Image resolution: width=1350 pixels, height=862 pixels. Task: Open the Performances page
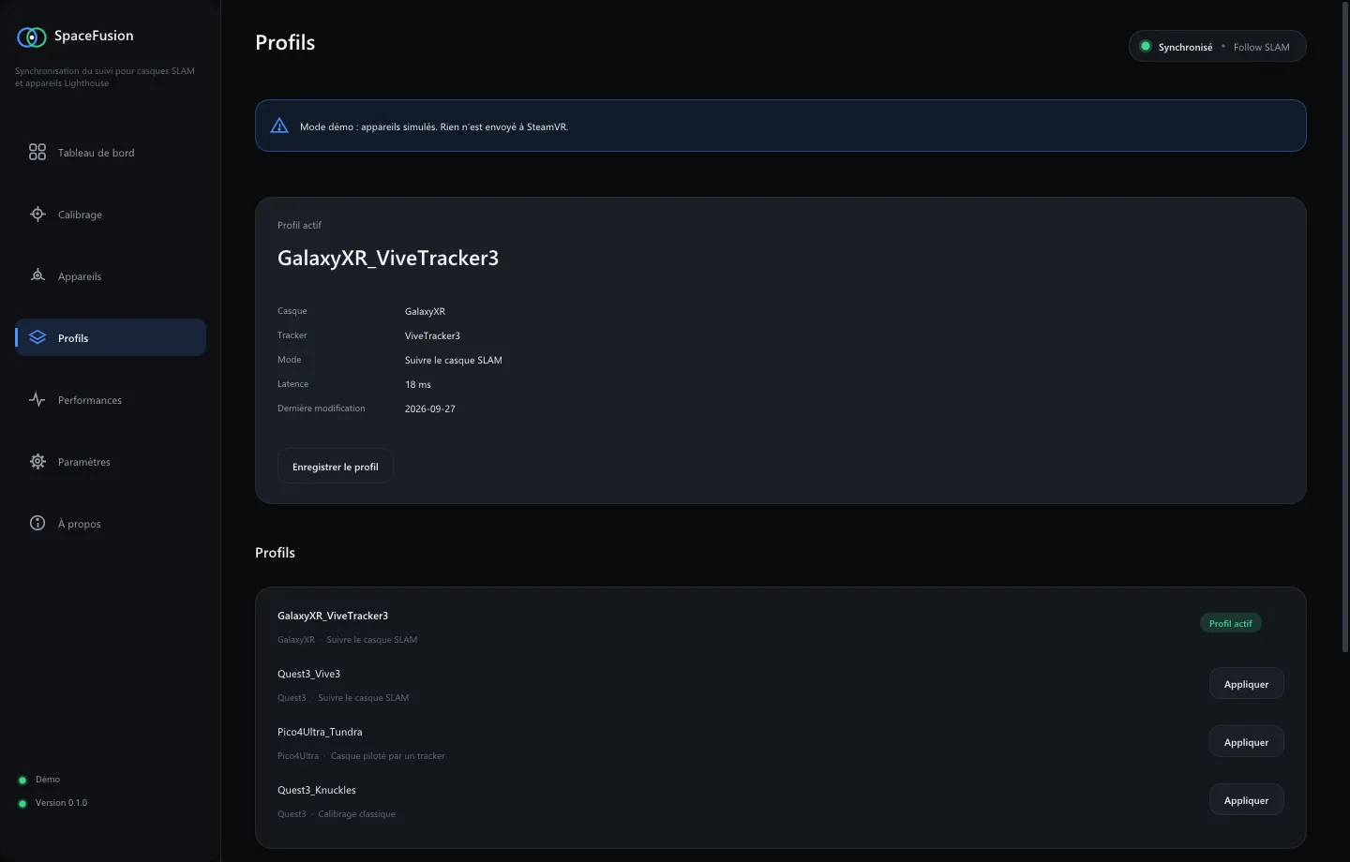pyautogui.click(x=111, y=399)
